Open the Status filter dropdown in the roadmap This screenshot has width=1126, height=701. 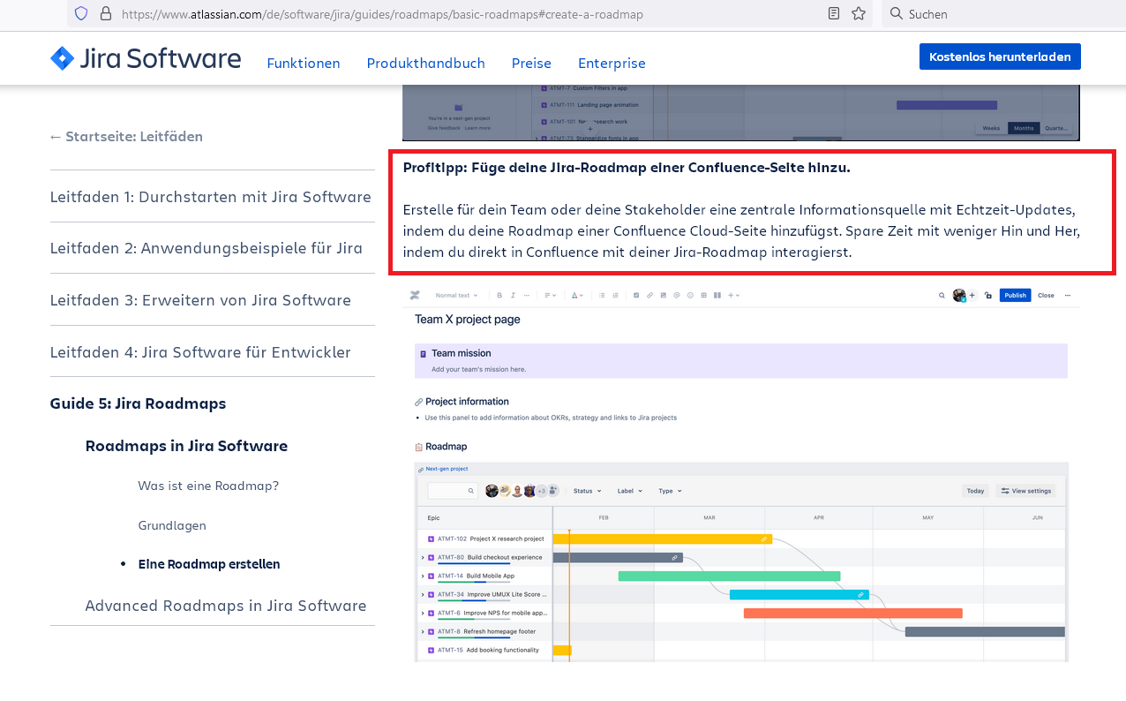(587, 490)
